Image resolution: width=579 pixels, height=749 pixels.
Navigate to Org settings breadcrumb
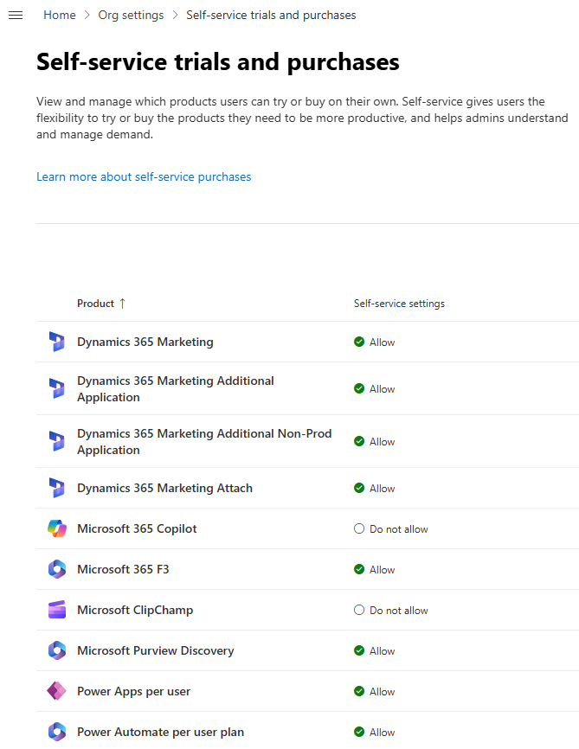coord(131,16)
